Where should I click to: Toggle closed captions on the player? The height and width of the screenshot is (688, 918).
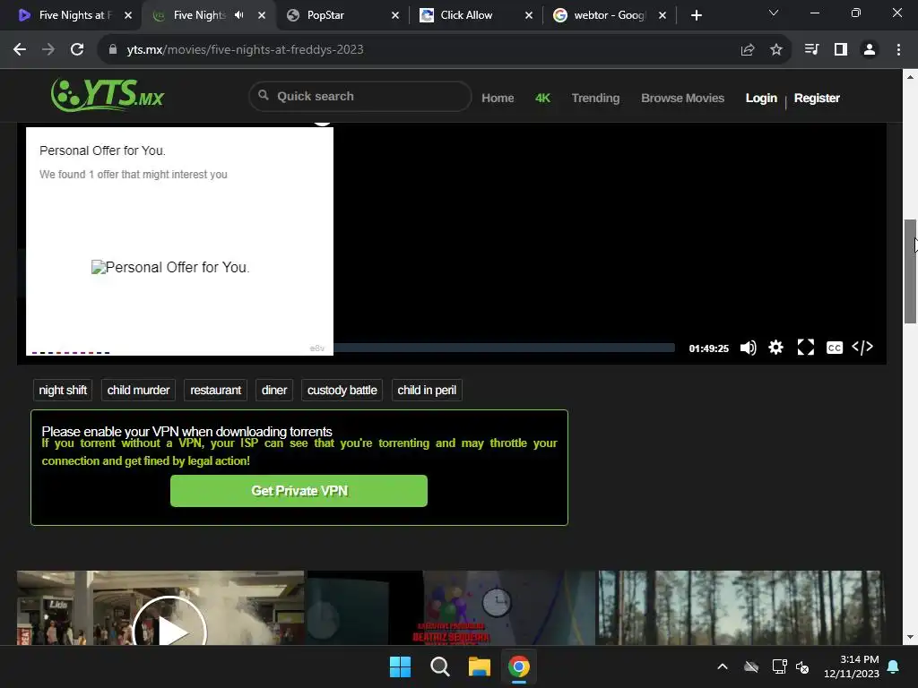coord(835,348)
